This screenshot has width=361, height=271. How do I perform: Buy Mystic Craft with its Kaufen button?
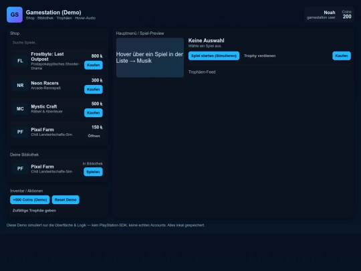(x=93, y=112)
